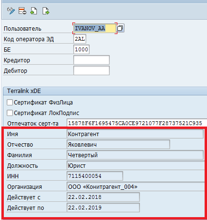Click the Отчество field showing Яковлевич

point(118,144)
